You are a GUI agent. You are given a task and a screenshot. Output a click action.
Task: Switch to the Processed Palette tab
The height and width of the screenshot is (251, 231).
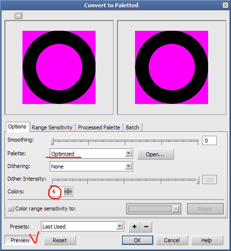click(x=99, y=127)
